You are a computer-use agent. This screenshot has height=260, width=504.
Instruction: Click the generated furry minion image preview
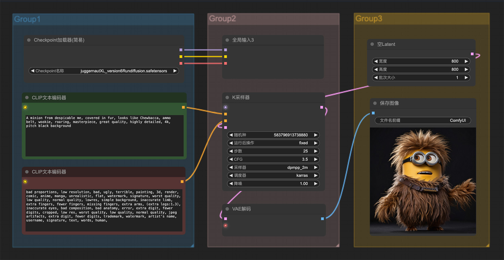tap(423, 180)
